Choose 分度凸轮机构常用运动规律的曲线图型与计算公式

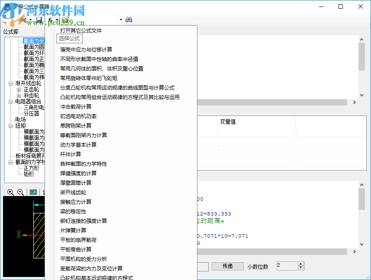click(117, 88)
